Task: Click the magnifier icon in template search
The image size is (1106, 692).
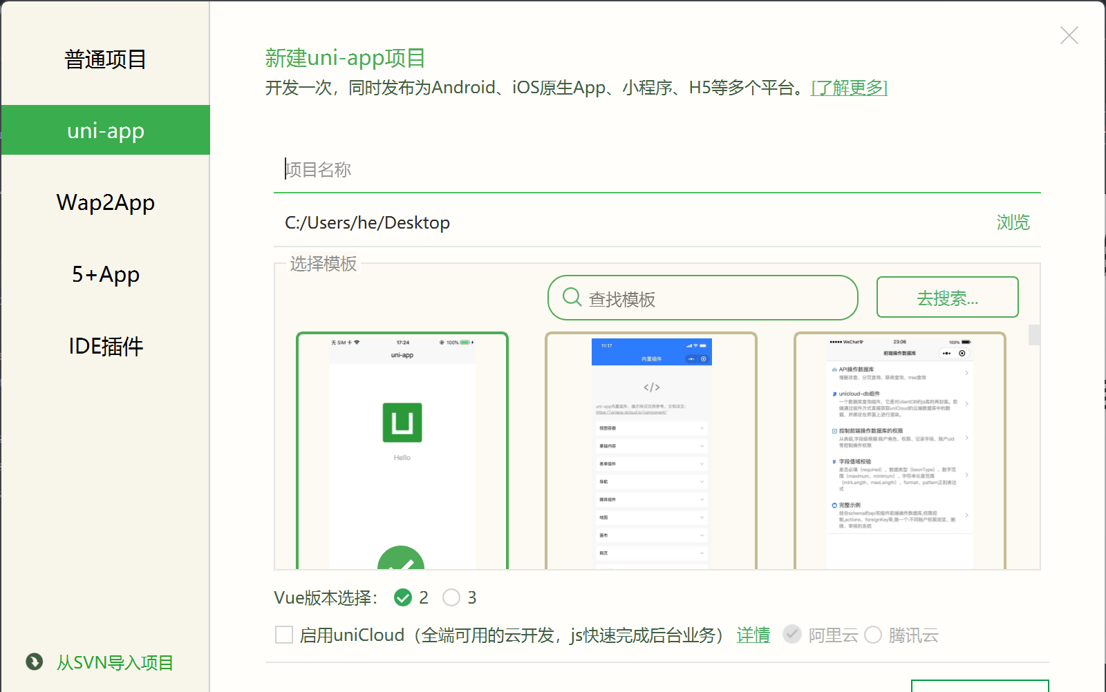Action: [x=572, y=297]
